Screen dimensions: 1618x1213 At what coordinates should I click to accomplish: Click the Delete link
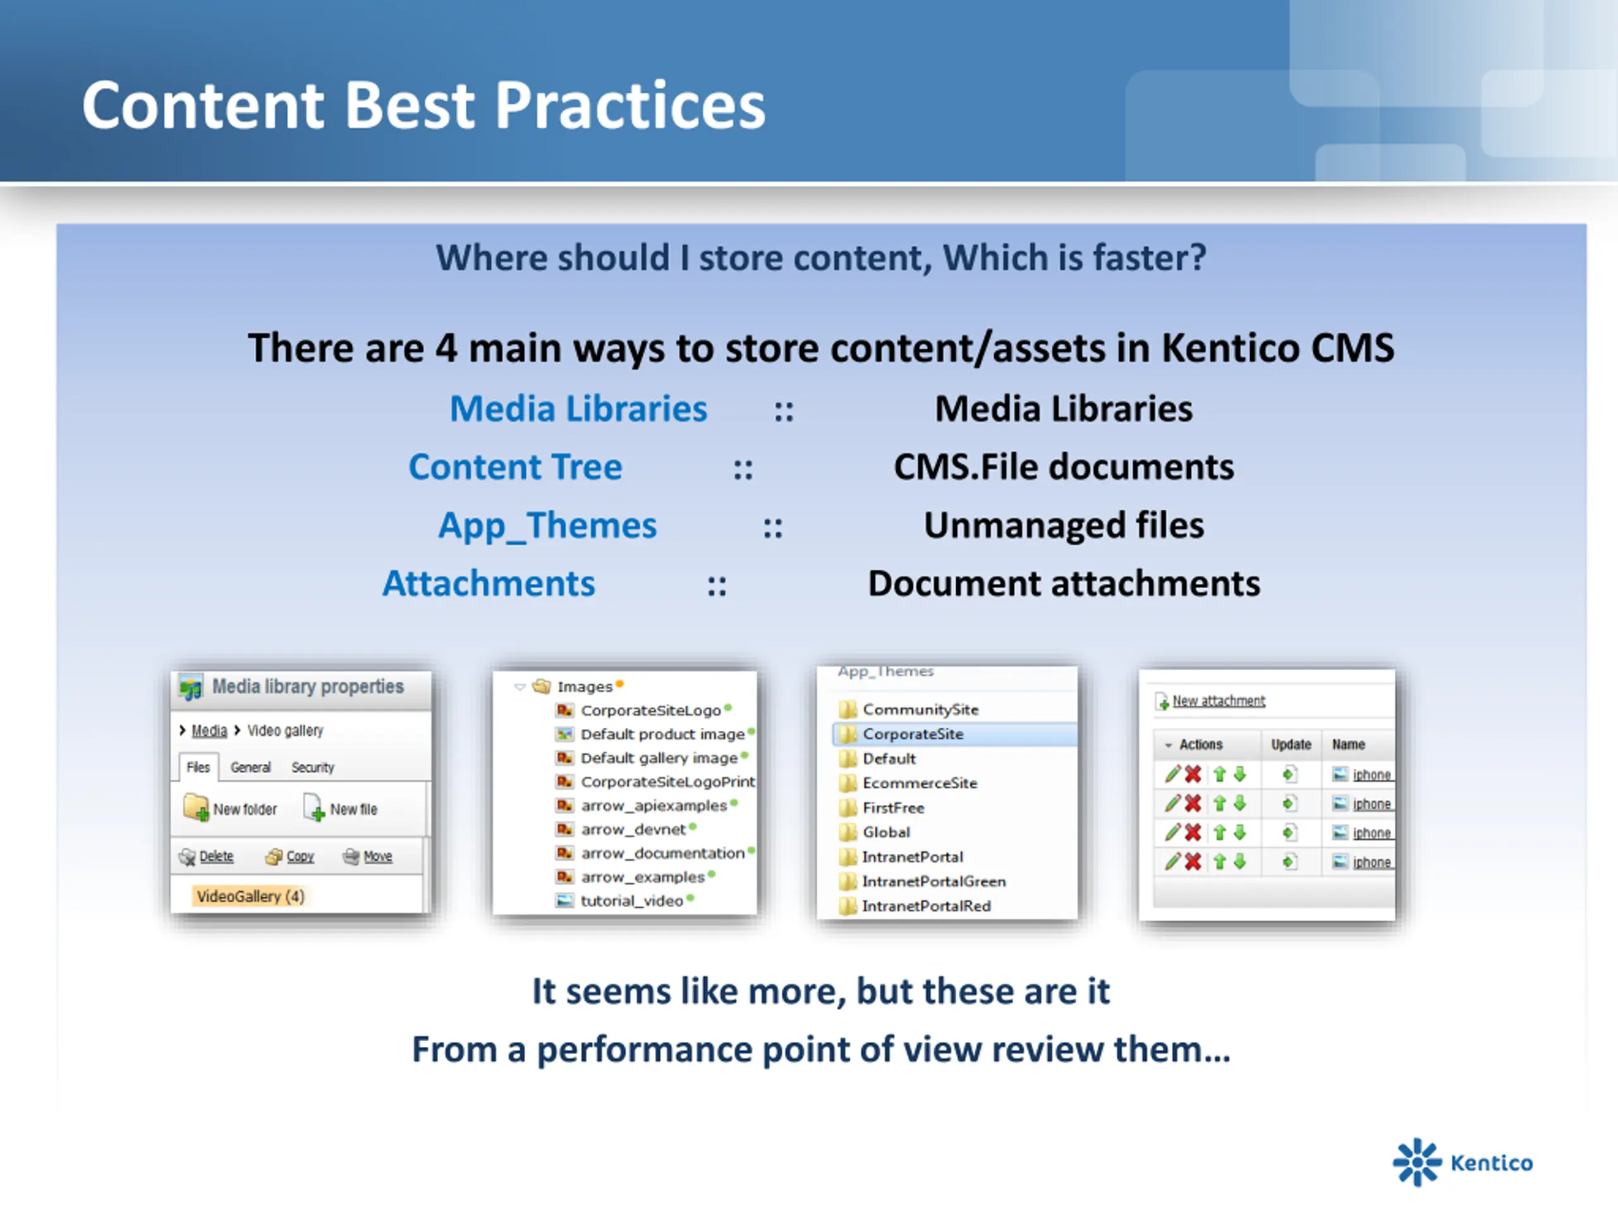(217, 856)
